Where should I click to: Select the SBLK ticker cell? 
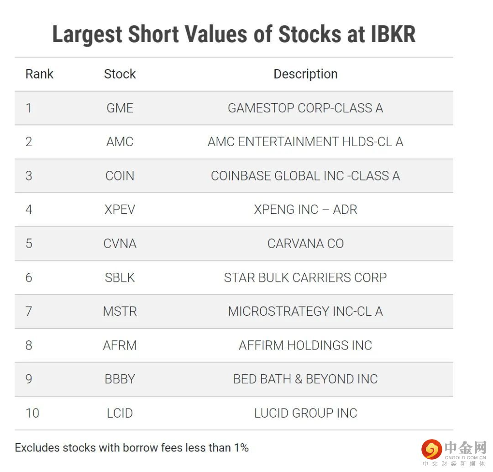point(120,277)
